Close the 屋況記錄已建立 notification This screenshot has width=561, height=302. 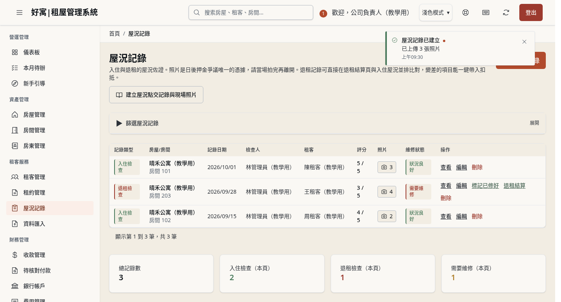click(x=524, y=42)
